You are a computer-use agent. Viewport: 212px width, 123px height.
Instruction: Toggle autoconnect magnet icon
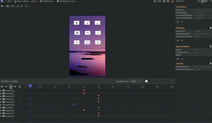(x=8, y=6)
